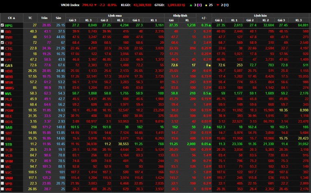
Task: Open the CTD stock symbol
Action: 9,43
